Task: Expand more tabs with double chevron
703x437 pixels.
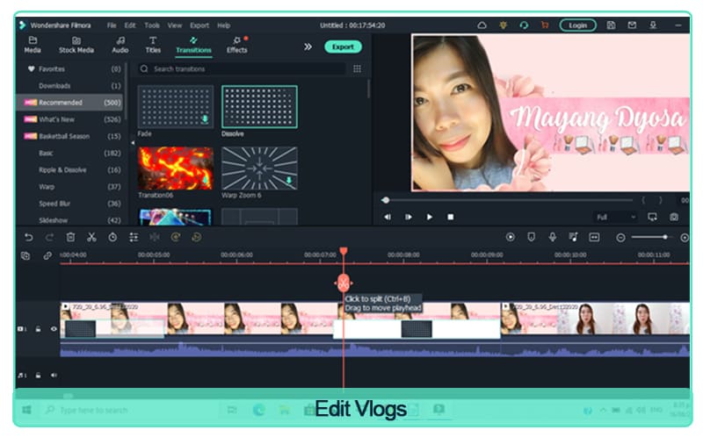Action: coord(308,47)
